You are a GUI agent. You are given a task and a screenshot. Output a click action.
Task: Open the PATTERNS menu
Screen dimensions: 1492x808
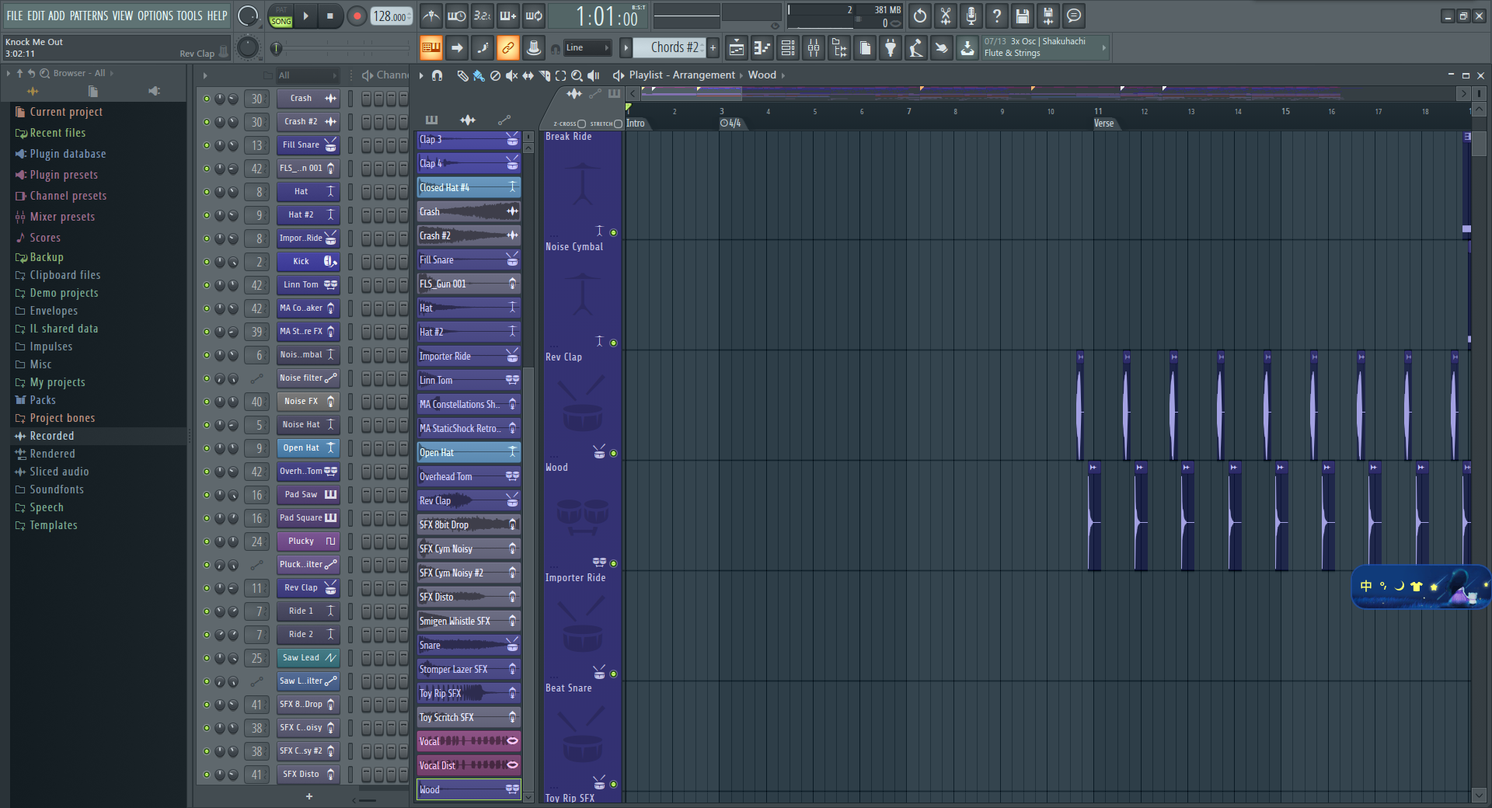[x=89, y=16]
